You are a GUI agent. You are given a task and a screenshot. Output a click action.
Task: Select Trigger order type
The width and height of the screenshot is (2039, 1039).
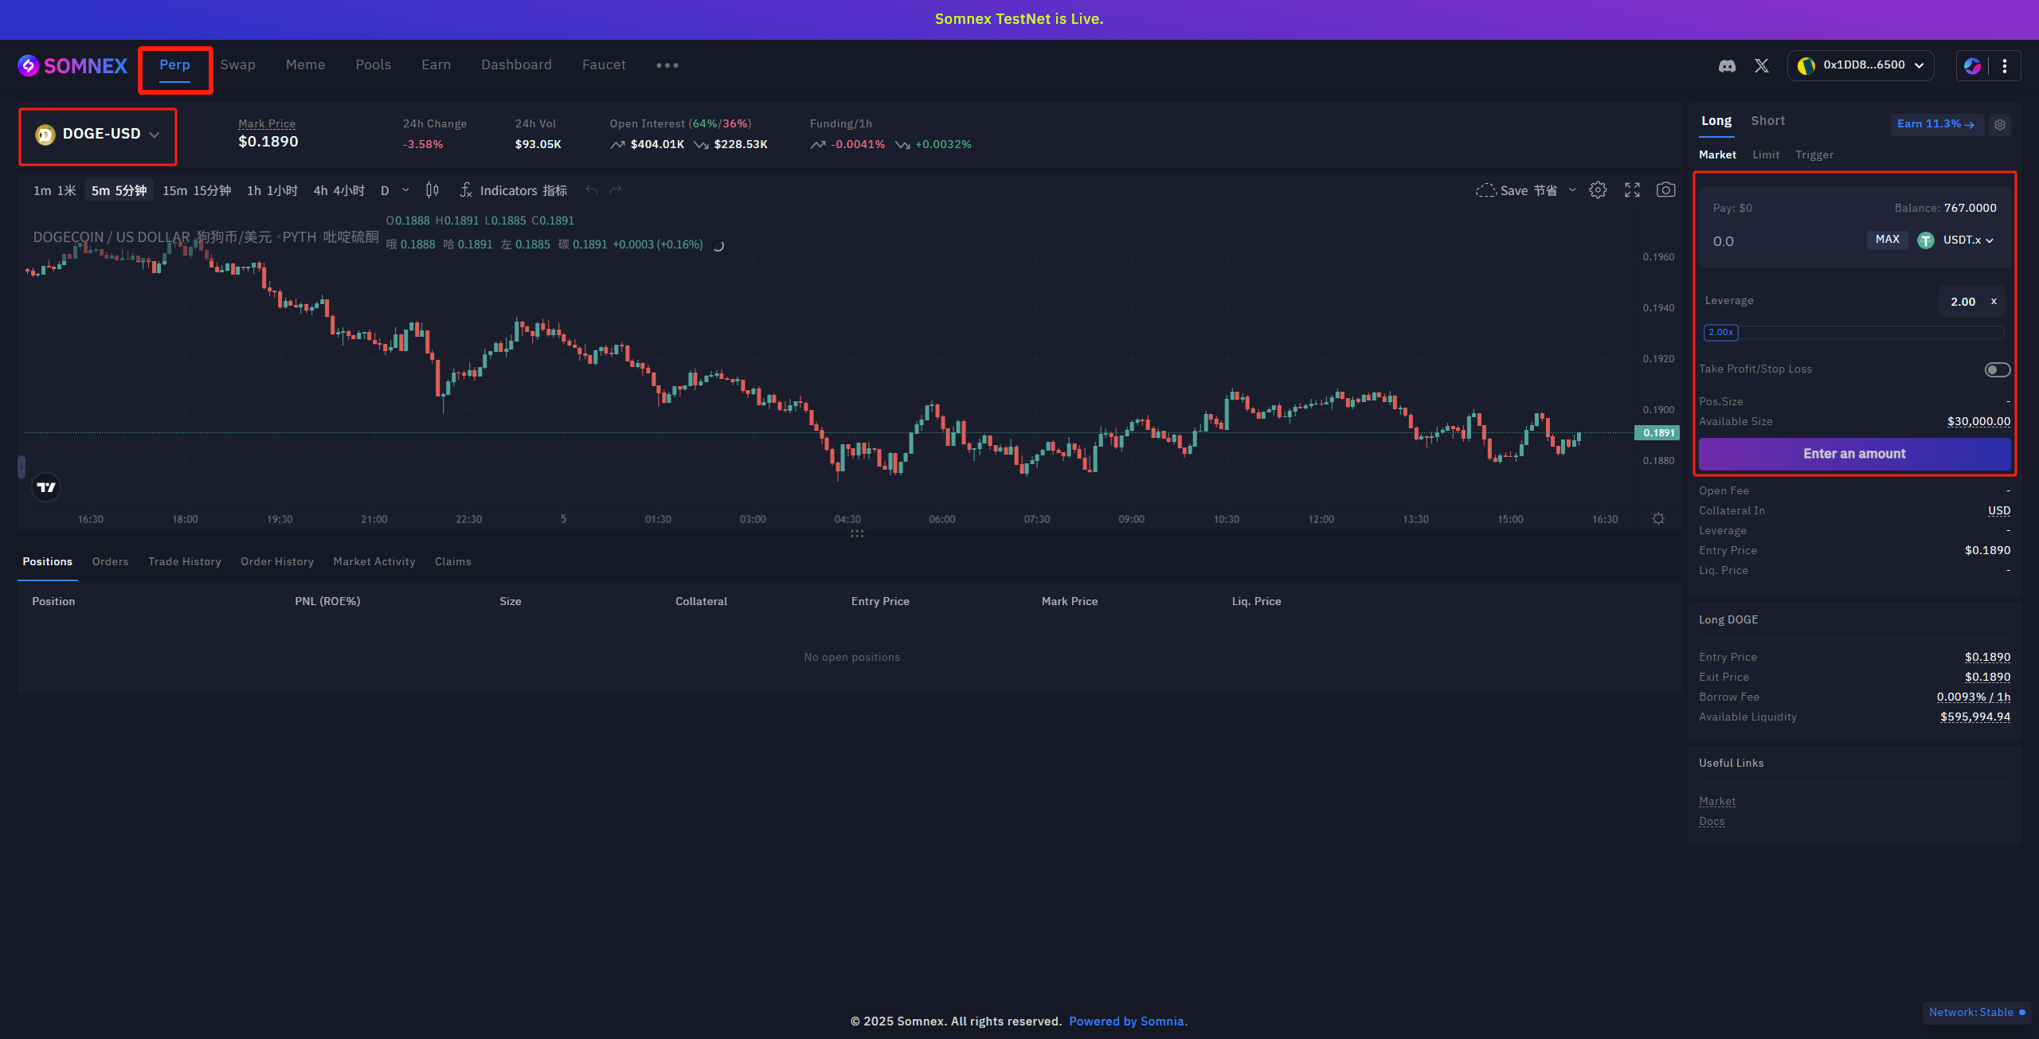(1814, 155)
